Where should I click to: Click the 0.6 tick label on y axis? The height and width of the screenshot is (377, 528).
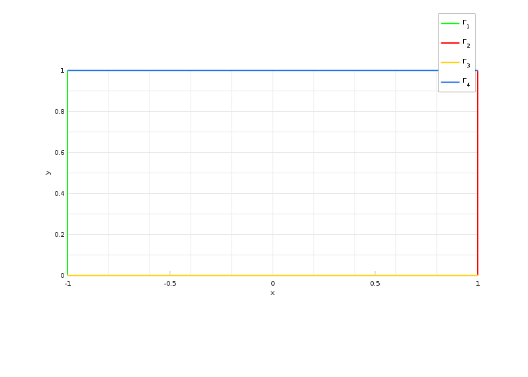[x=60, y=153]
